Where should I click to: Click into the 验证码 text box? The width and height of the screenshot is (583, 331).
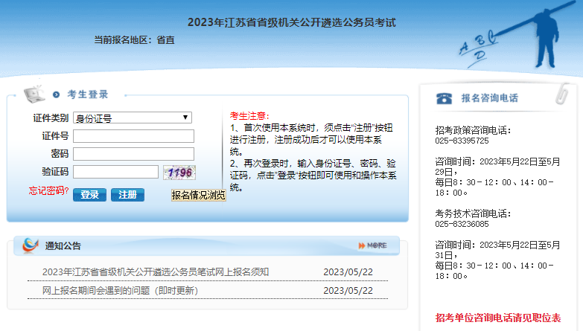click(115, 172)
